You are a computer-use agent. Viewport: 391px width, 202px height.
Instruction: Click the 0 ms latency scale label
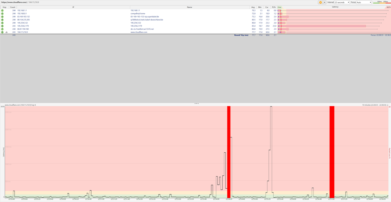click(279, 7)
